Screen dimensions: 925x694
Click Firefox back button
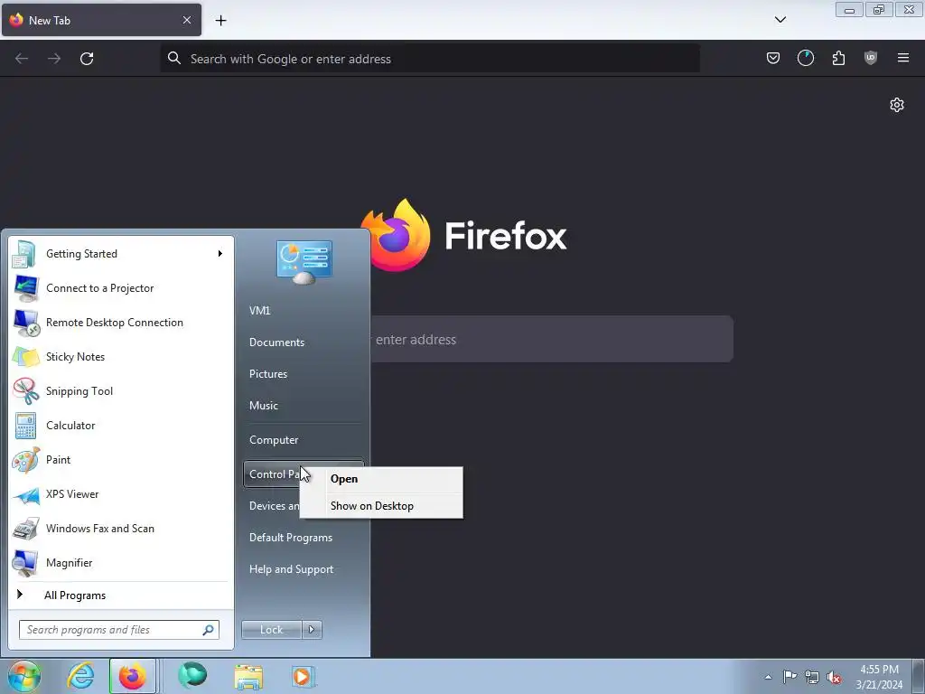[x=22, y=59]
